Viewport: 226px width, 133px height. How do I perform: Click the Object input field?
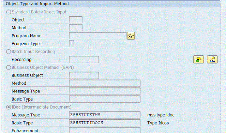[76, 20]
